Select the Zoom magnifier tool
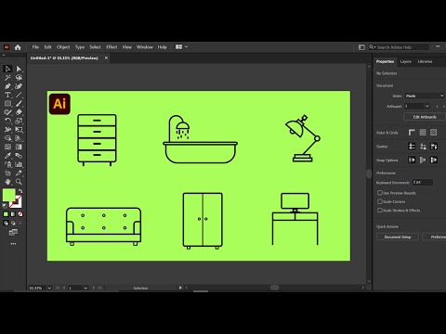The image size is (446, 334). [x=19, y=182]
